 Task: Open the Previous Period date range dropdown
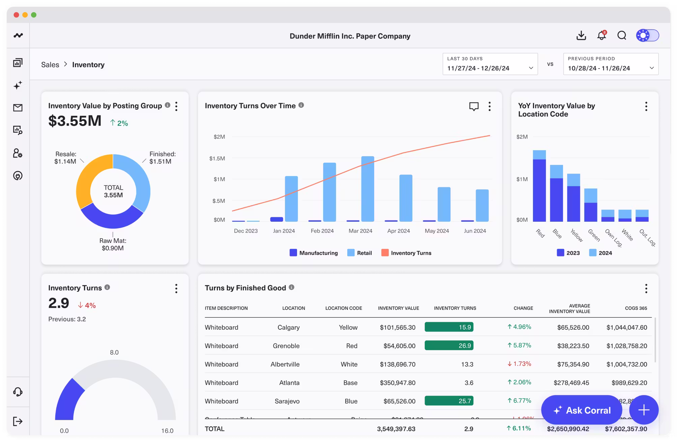pyautogui.click(x=611, y=64)
